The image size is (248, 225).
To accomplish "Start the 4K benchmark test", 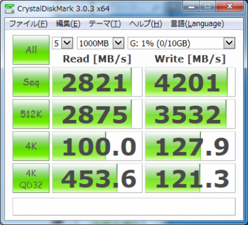I will pyautogui.click(x=31, y=146).
